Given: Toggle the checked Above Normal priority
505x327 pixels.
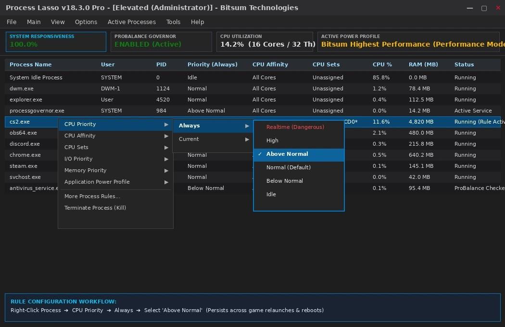Looking at the screenshot, I should 299,154.
